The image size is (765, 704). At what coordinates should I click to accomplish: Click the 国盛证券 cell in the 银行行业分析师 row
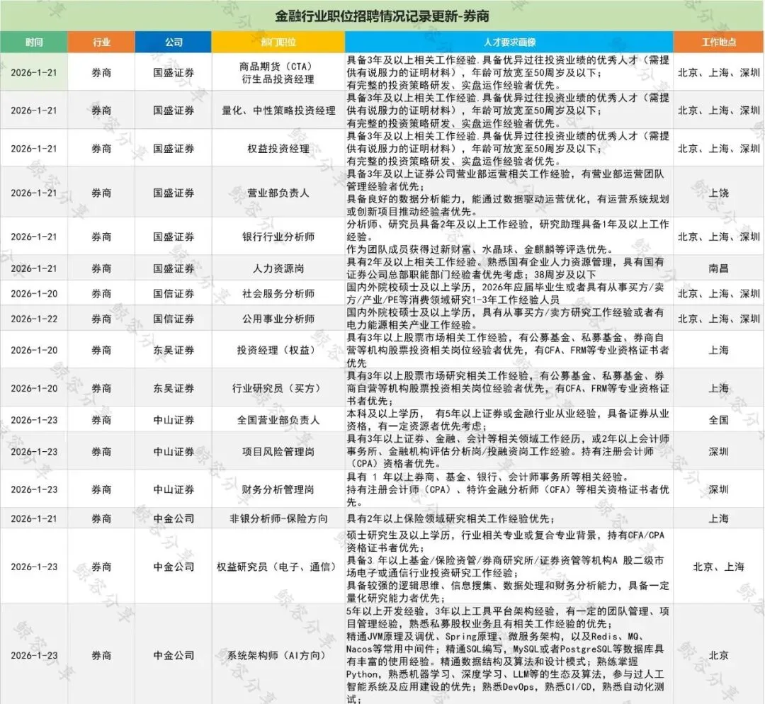click(x=174, y=237)
